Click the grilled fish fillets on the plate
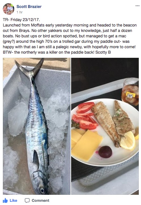Image resolution: width=141 pixels, height=205 pixels. 113,122
